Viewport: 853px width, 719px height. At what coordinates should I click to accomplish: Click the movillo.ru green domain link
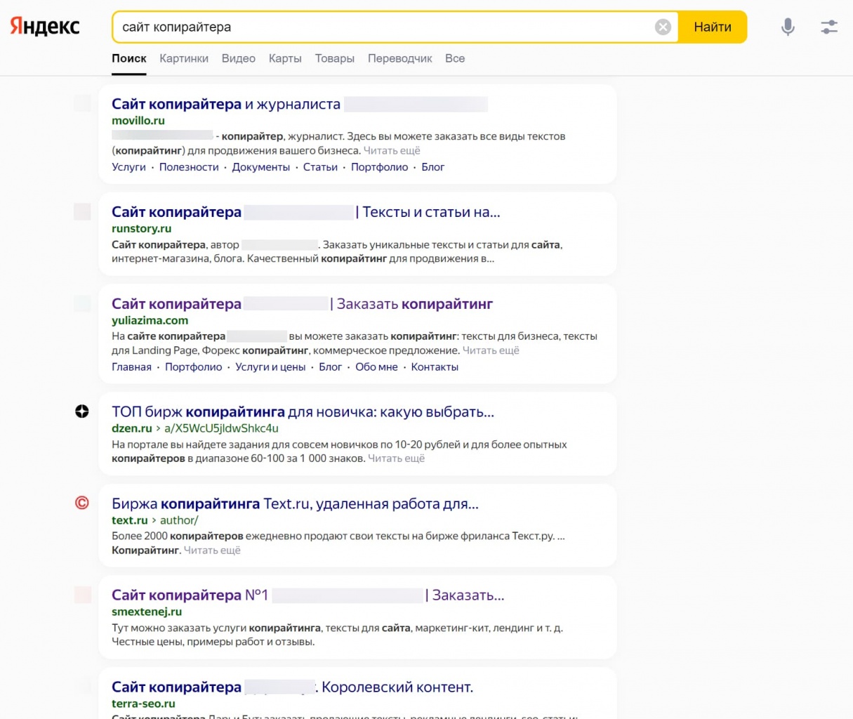[x=138, y=120]
